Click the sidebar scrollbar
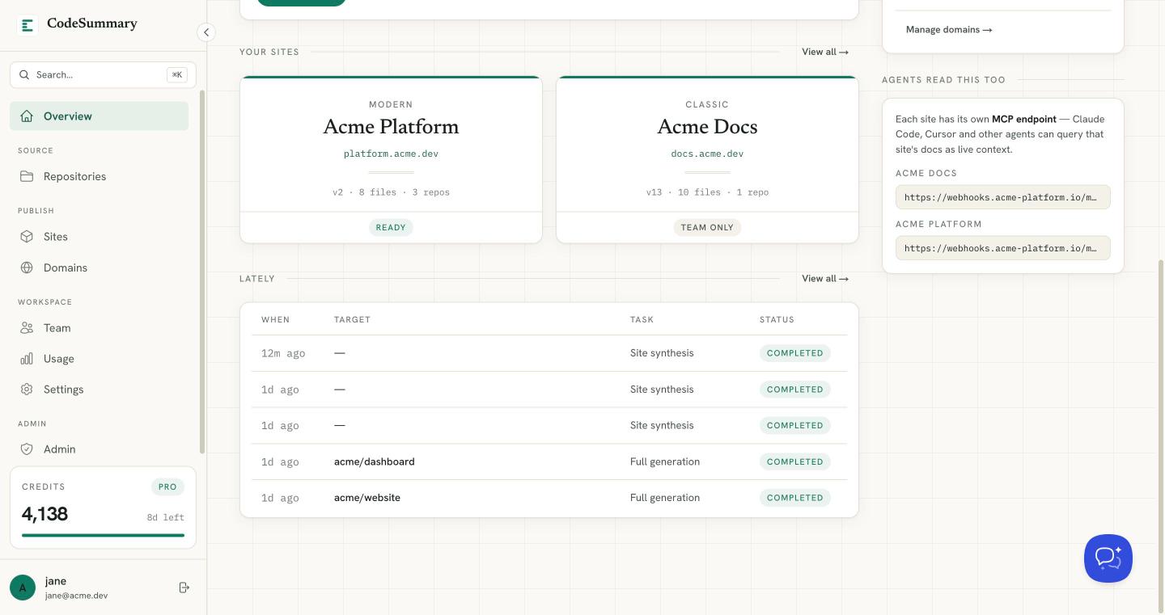1165x615 pixels. click(x=202, y=272)
